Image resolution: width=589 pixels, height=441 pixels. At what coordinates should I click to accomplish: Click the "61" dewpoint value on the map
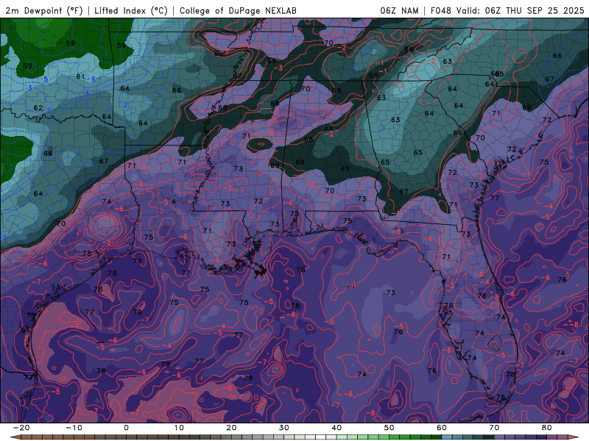[x=81, y=76]
